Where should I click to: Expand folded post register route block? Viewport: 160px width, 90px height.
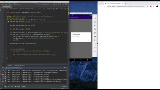tap(47, 51)
